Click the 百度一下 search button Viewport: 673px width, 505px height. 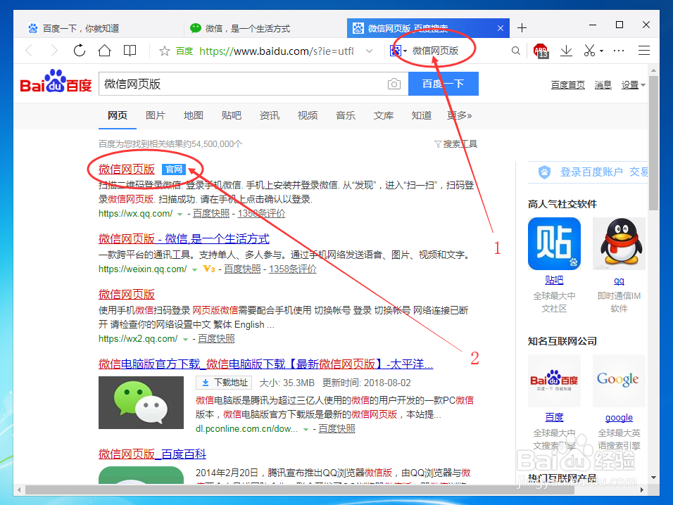(444, 84)
